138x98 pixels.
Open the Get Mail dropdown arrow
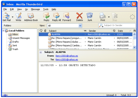tap(13, 17)
